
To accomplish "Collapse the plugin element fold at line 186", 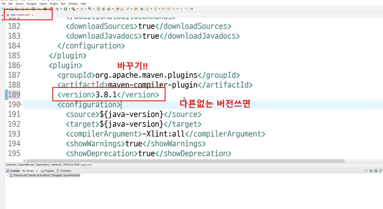I will pos(21,65).
